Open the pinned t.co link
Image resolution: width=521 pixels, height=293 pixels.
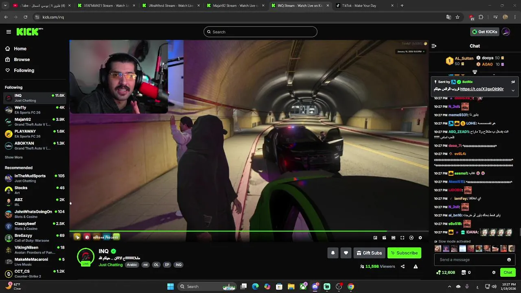[x=482, y=89]
